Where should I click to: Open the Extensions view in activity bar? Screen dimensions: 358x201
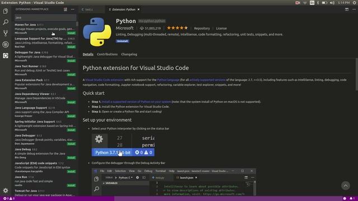click(6, 55)
